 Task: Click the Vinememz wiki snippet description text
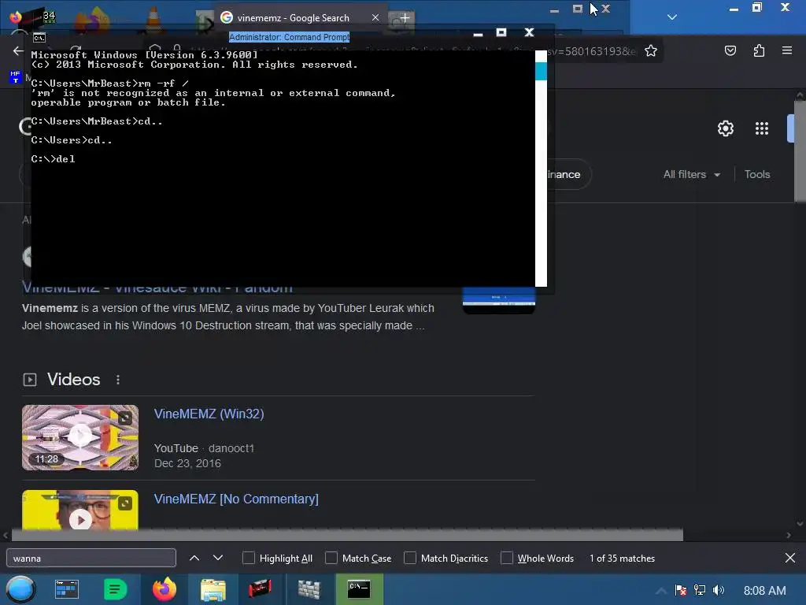point(227,317)
